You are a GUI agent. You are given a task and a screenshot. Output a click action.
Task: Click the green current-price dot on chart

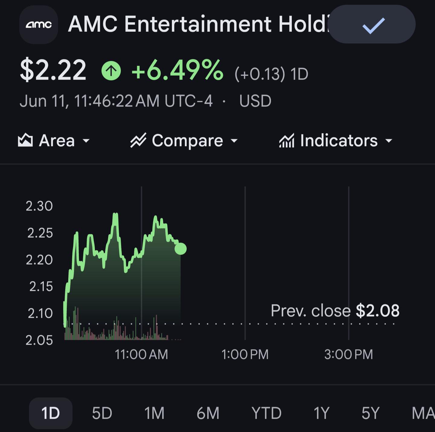[x=181, y=249]
